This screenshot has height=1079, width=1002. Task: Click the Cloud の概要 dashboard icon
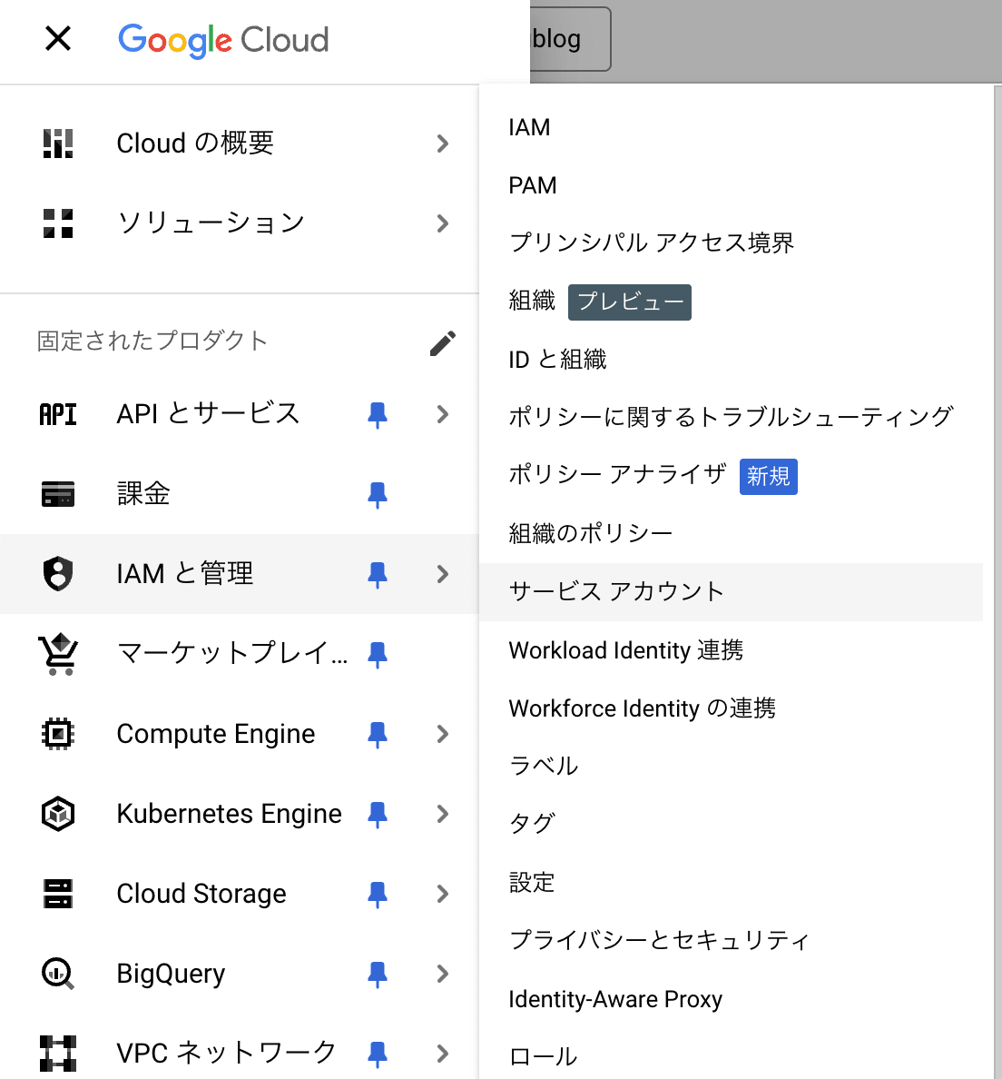tap(58, 144)
